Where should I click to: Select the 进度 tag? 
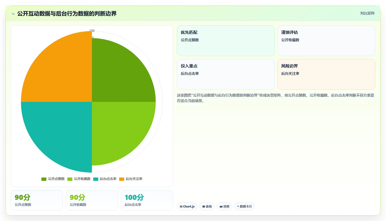coord(225,206)
